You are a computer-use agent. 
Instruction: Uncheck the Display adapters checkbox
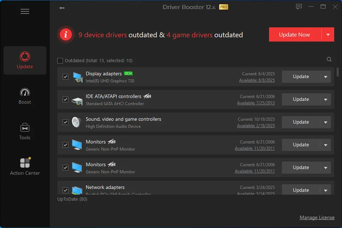[65, 77]
